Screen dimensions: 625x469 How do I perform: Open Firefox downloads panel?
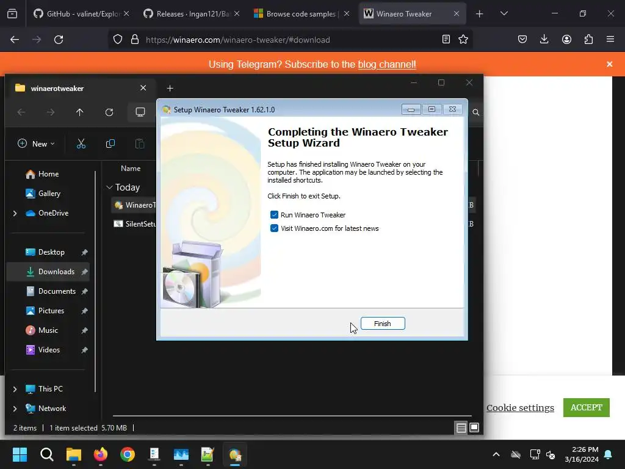click(544, 39)
